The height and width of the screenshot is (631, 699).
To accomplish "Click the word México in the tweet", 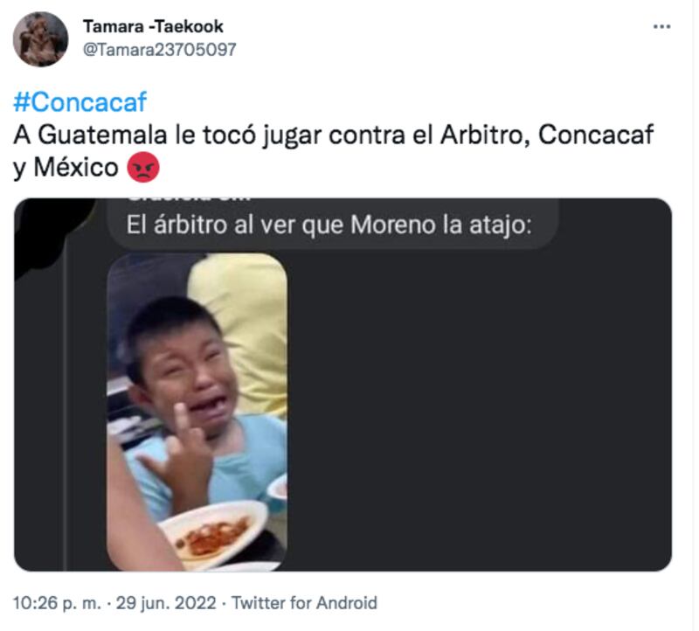I will 76,168.
